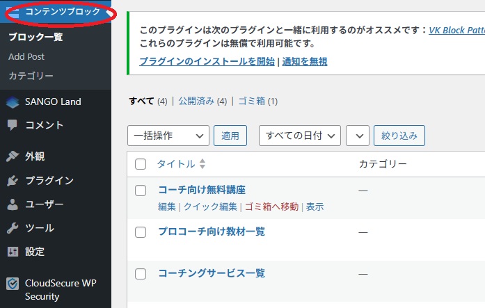Open the 一括操作 bulk actions dropdown
Screen dimensions: 485x308
coord(168,136)
